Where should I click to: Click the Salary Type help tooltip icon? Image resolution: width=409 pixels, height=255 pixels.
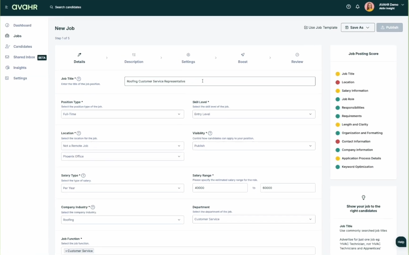(x=84, y=175)
